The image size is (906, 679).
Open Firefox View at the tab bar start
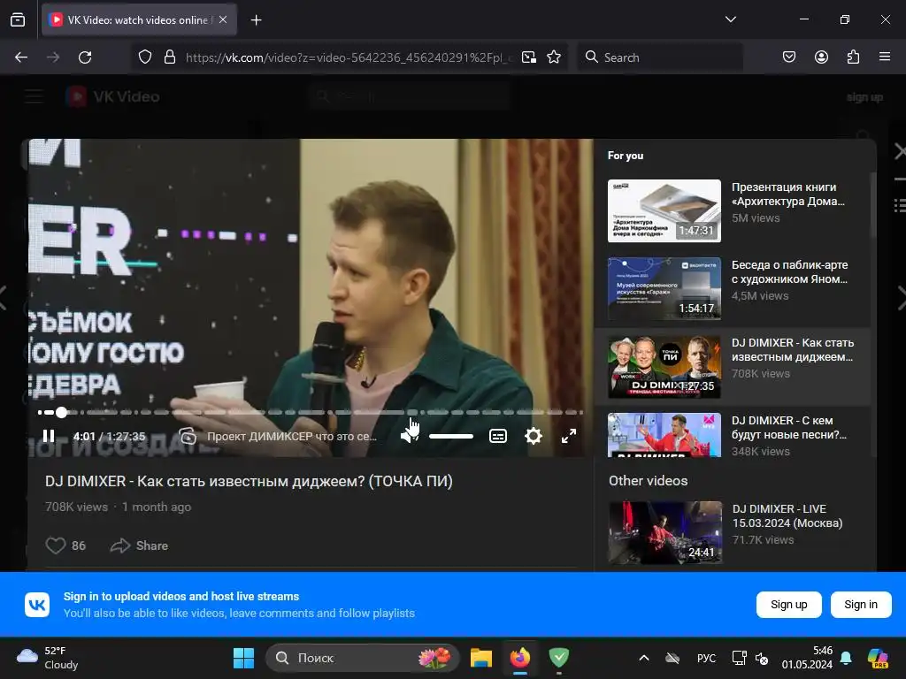tap(18, 20)
